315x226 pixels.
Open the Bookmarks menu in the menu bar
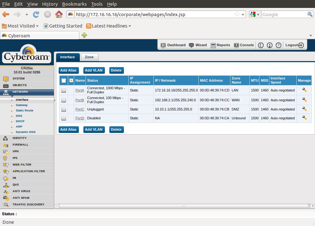point(74,4)
